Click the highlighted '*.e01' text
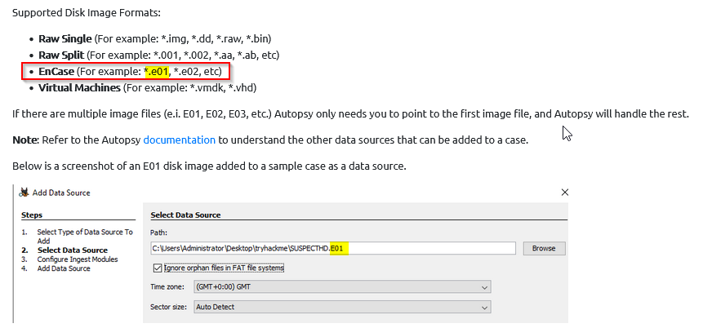Viewport: 712px width, 328px height. (156, 72)
